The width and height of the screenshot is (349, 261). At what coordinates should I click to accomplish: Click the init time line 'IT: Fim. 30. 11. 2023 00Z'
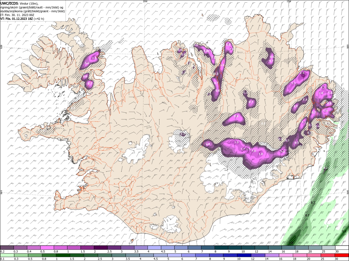[17, 15]
